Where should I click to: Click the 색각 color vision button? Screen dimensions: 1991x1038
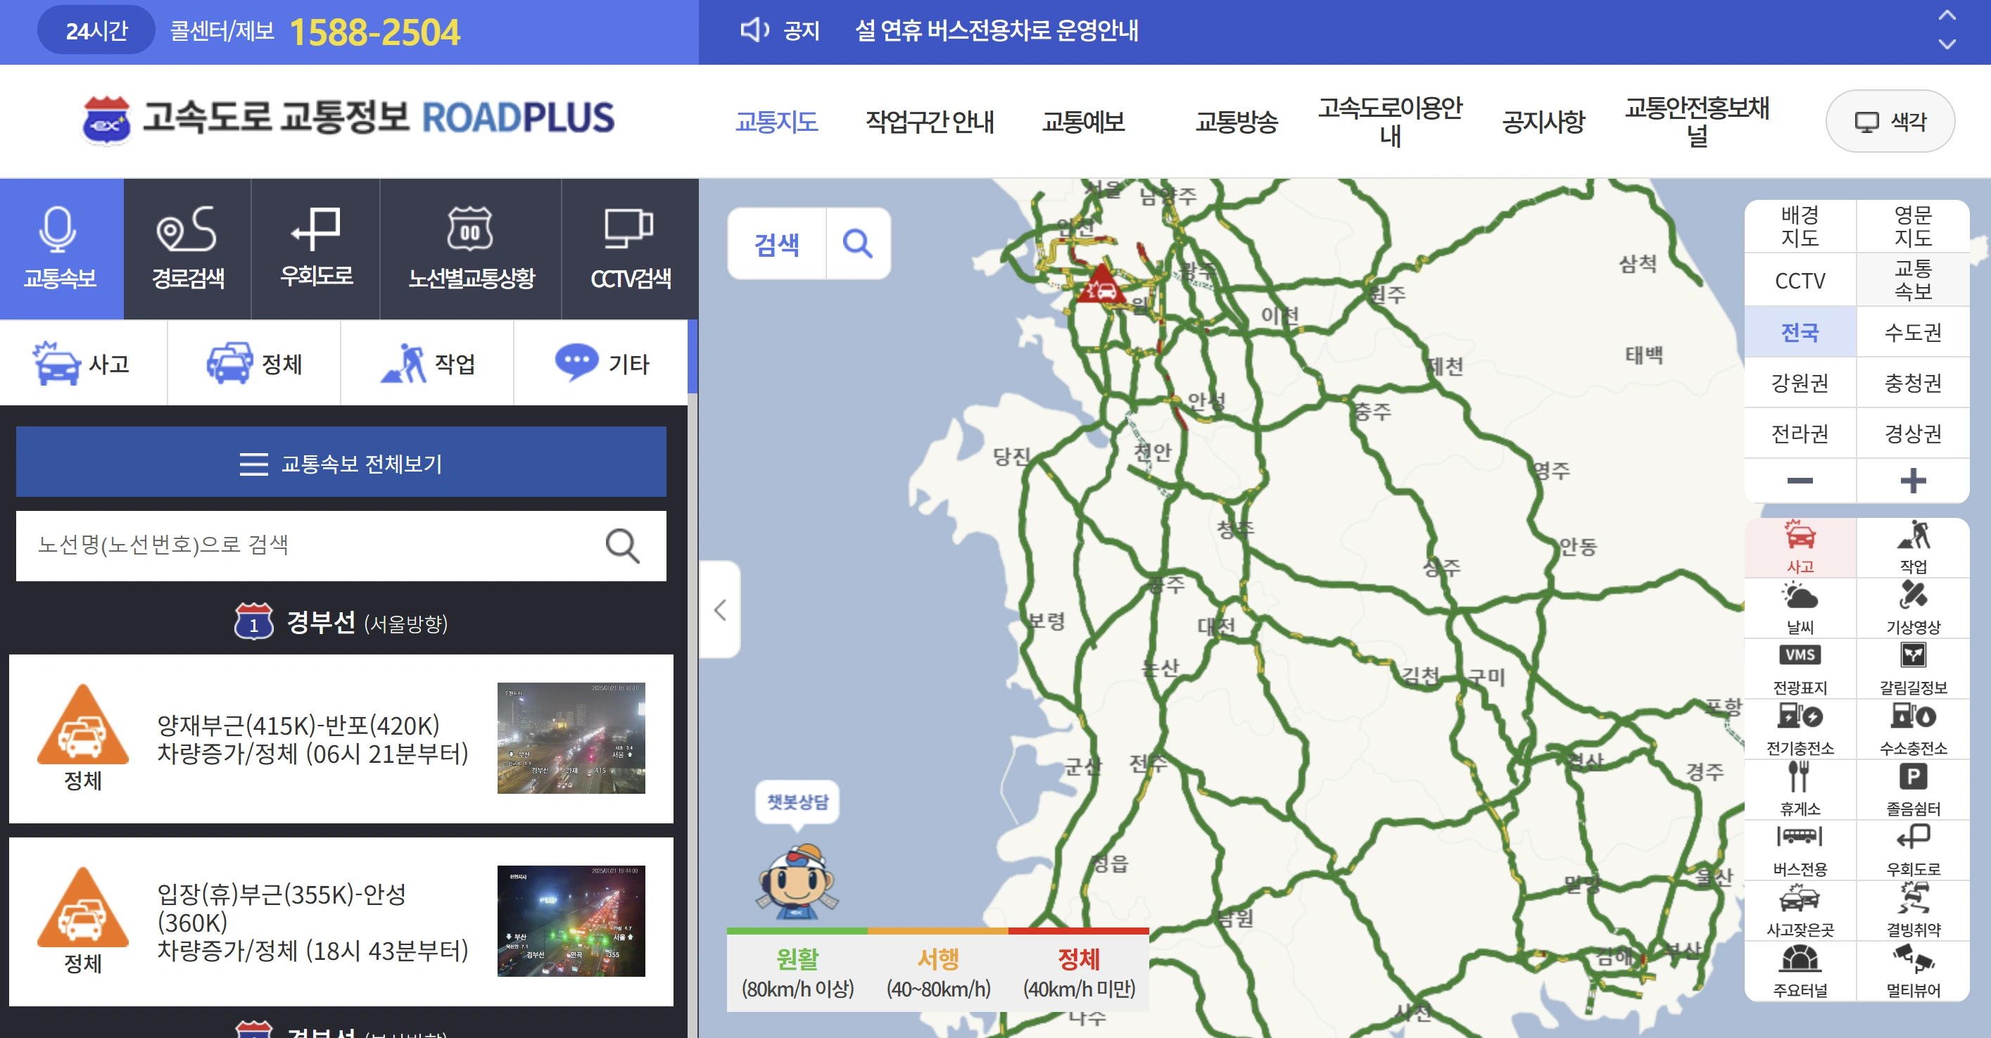1890,121
